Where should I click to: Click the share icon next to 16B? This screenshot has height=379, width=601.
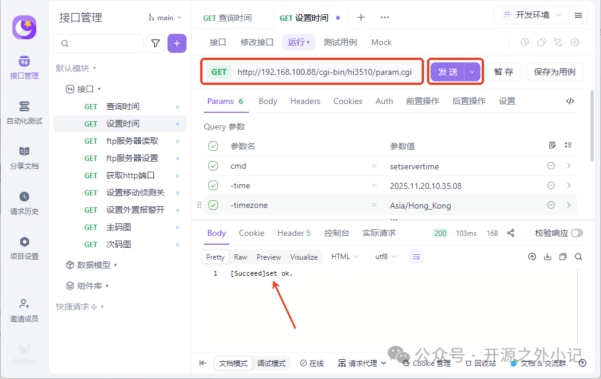point(511,233)
